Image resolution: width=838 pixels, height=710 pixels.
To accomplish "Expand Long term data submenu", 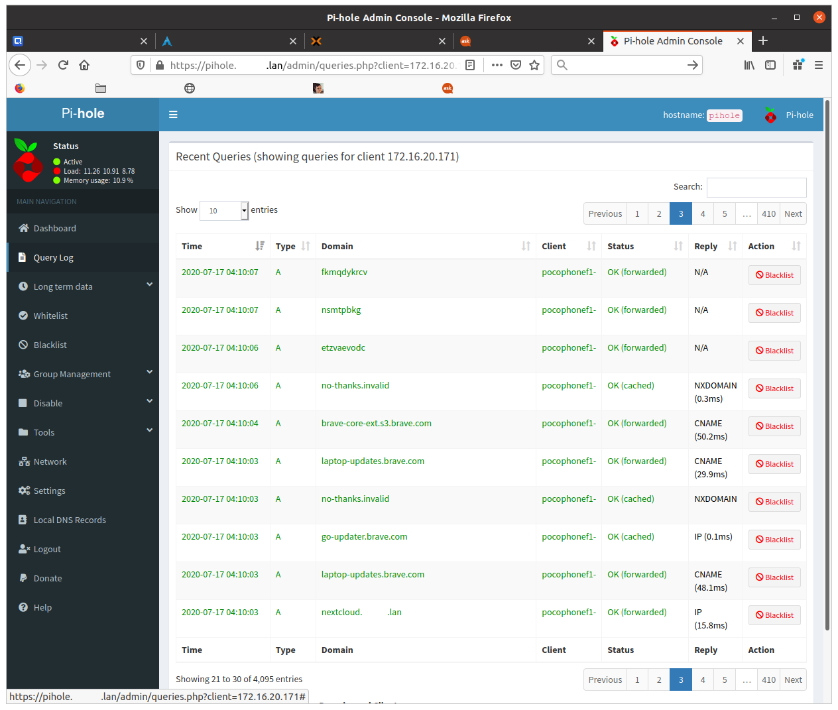I will pos(83,286).
